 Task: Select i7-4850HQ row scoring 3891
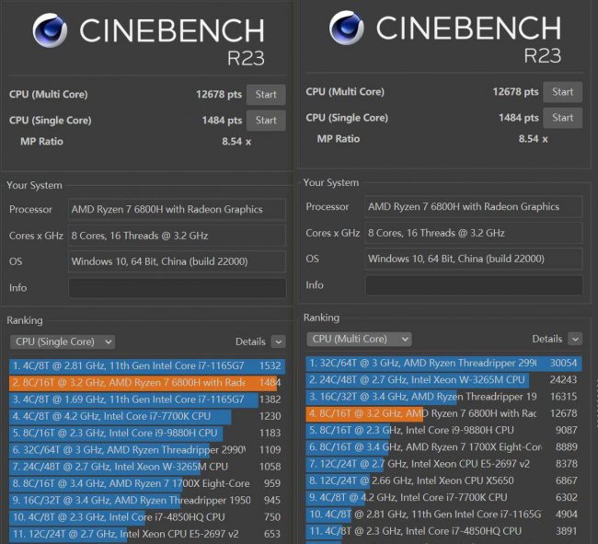click(443, 531)
